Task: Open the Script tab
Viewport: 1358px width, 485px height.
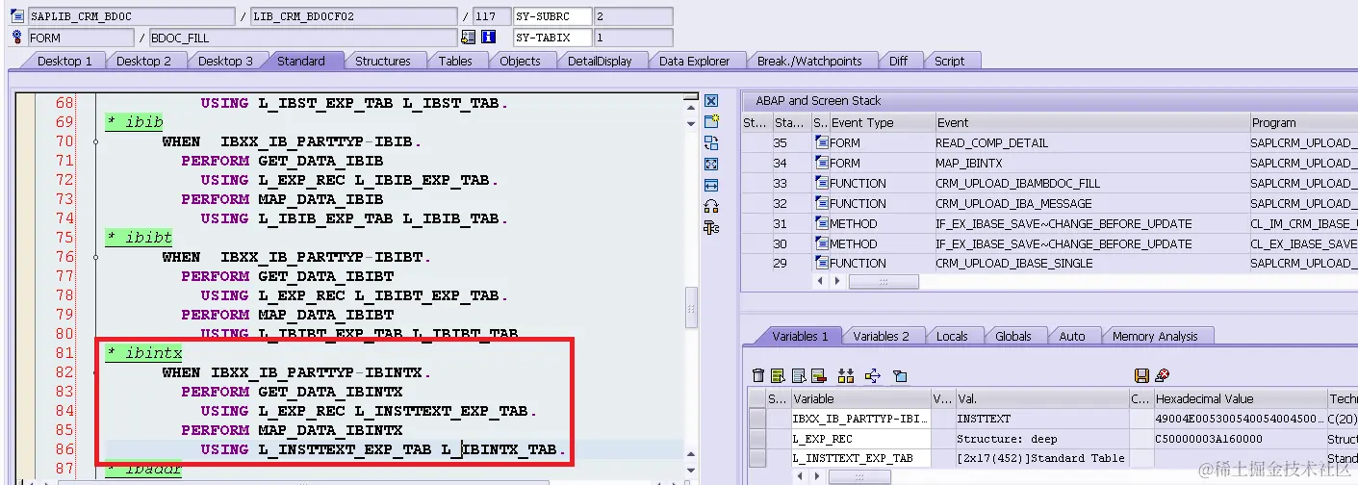Action: (949, 61)
